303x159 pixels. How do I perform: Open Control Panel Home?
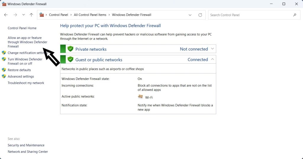(x=22, y=28)
